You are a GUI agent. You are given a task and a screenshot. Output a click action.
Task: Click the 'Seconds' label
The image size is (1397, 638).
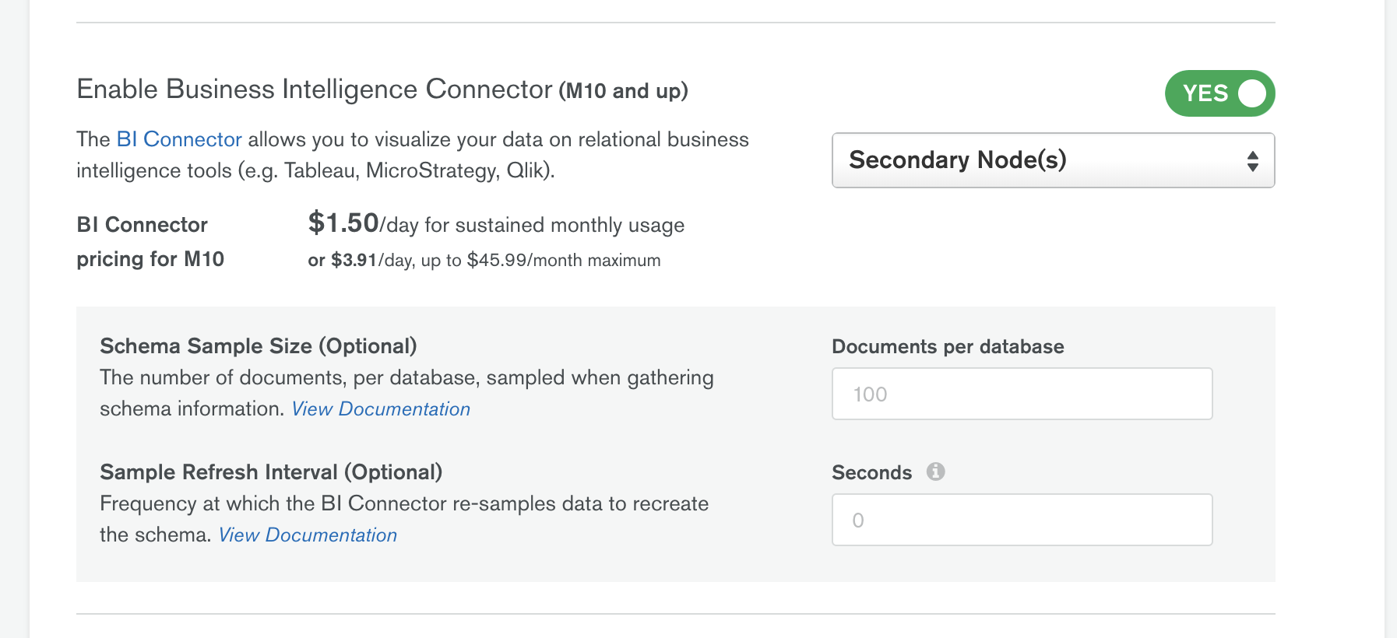871,472
